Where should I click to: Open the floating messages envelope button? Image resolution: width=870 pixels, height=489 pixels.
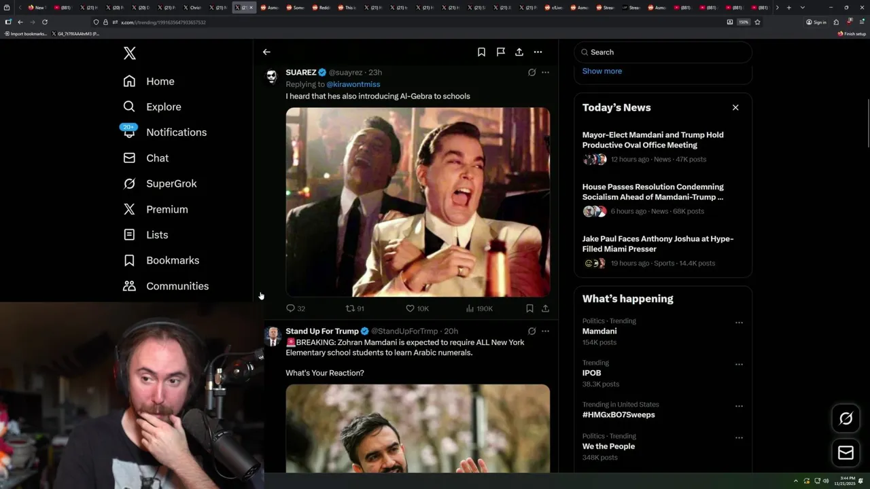pyautogui.click(x=846, y=452)
